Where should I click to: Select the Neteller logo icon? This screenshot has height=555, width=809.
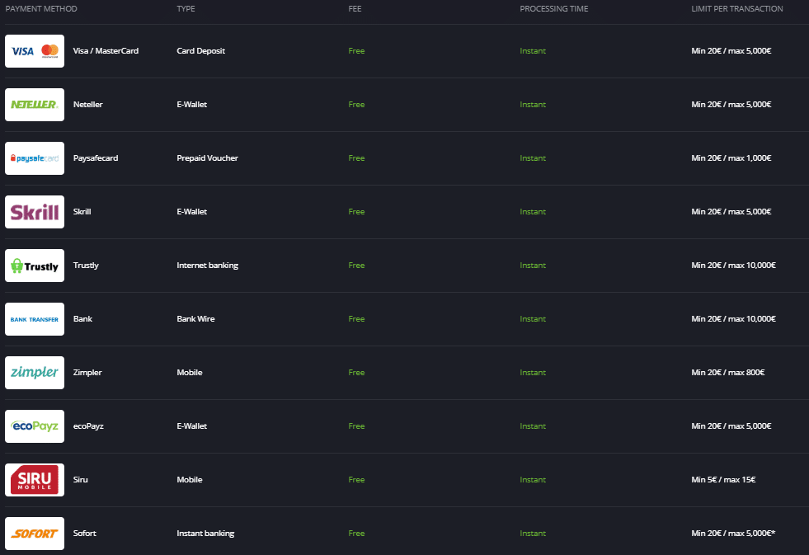35,105
